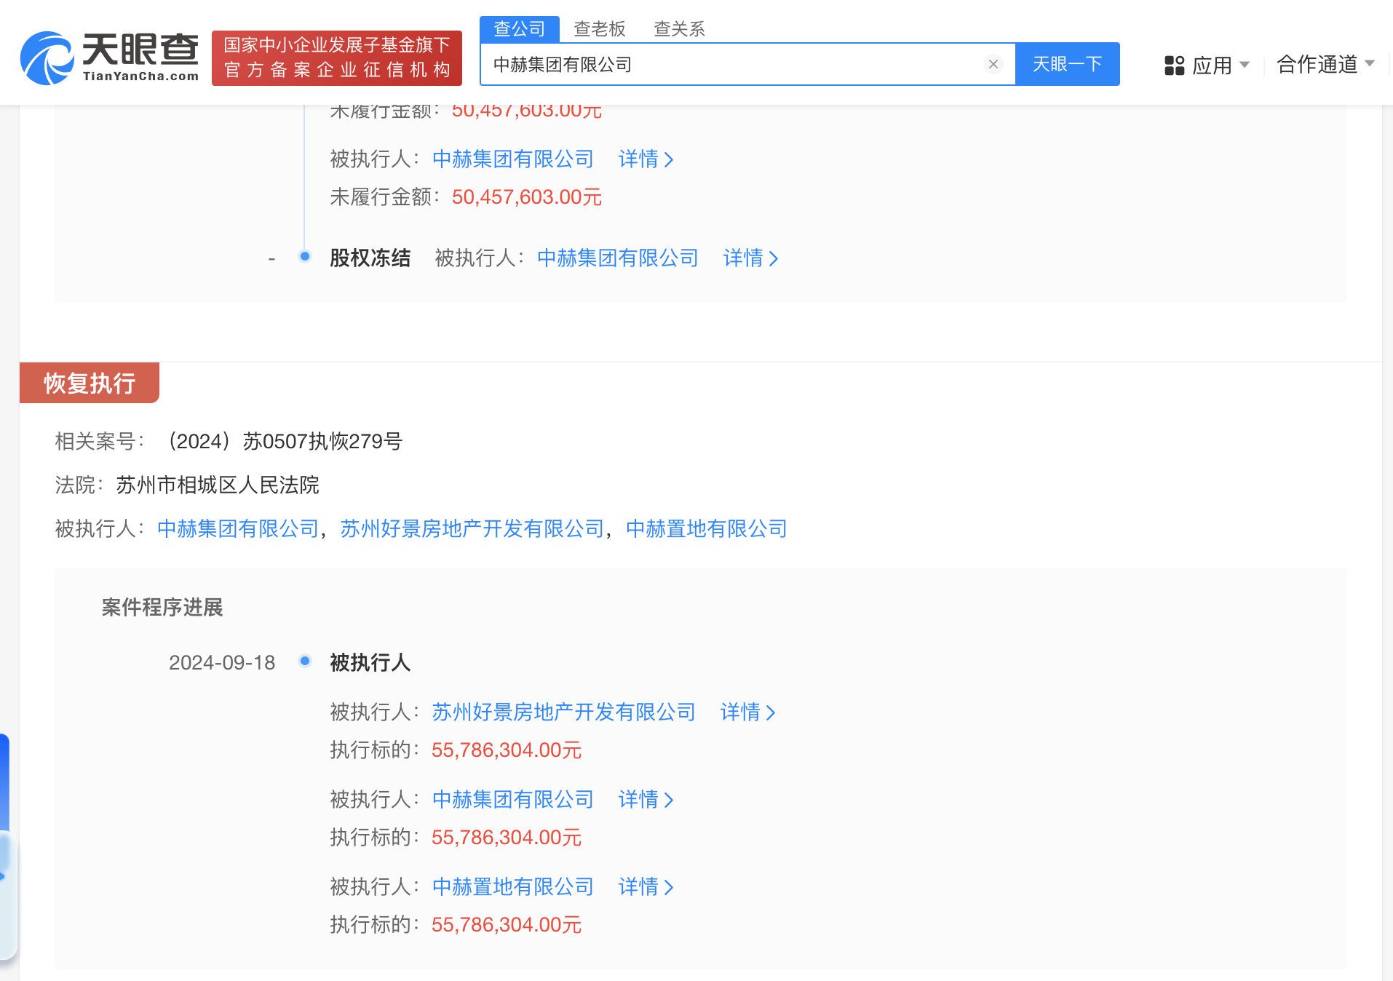Select date text 2024-09-18
Screen dimensions: 1393x981
222,662
